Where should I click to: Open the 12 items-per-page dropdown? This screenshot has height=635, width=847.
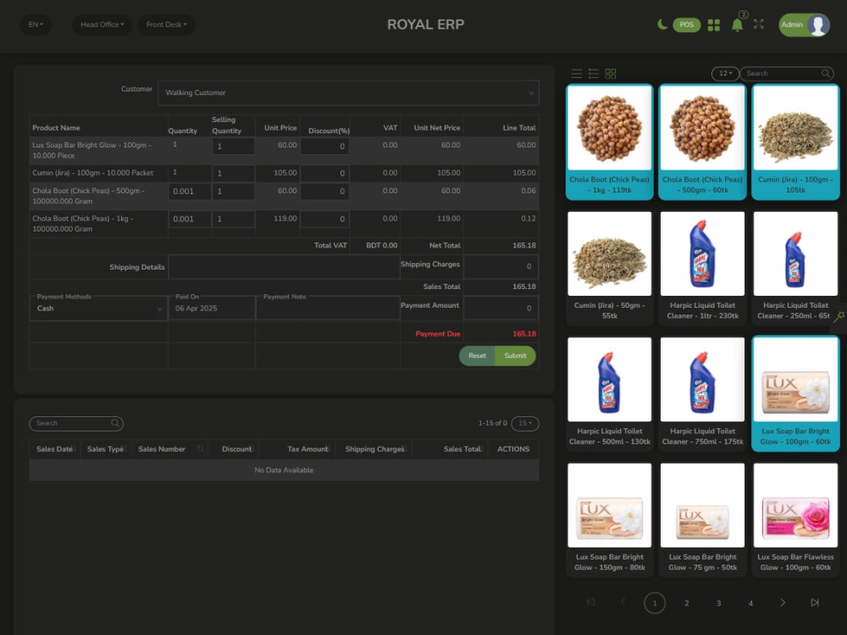click(725, 73)
